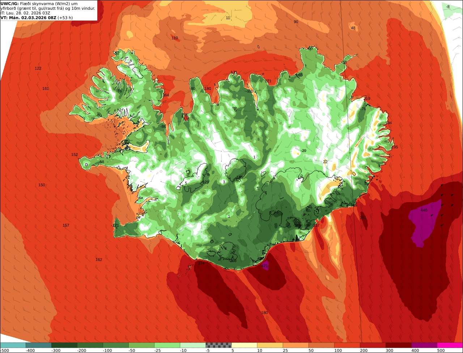
Task: Click the 22 value in east Iceland
Action: pos(325,162)
